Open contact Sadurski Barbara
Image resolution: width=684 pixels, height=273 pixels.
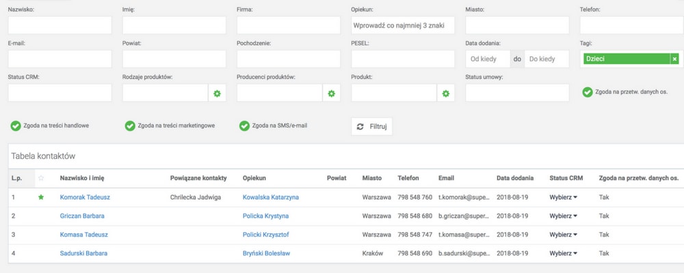point(83,253)
